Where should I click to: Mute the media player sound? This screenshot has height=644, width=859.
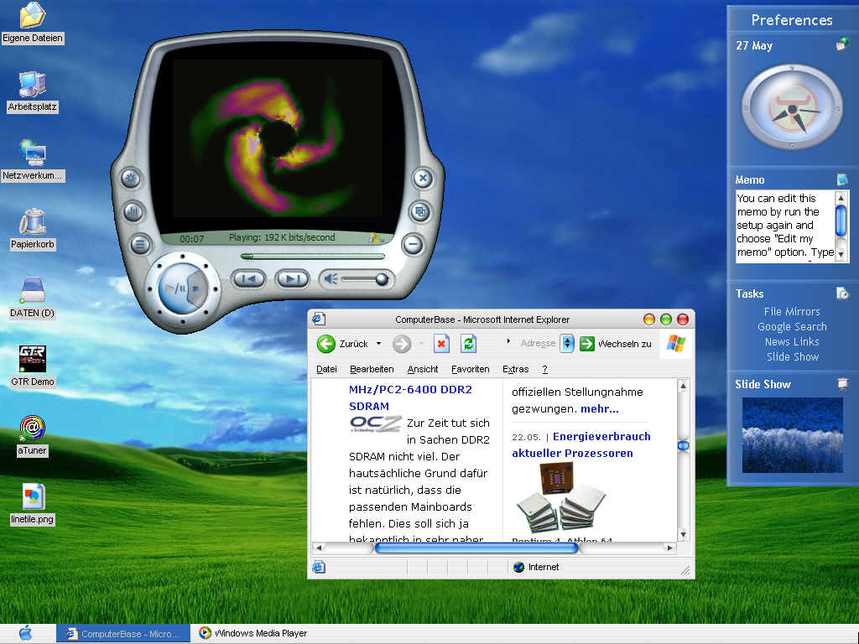(x=330, y=279)
